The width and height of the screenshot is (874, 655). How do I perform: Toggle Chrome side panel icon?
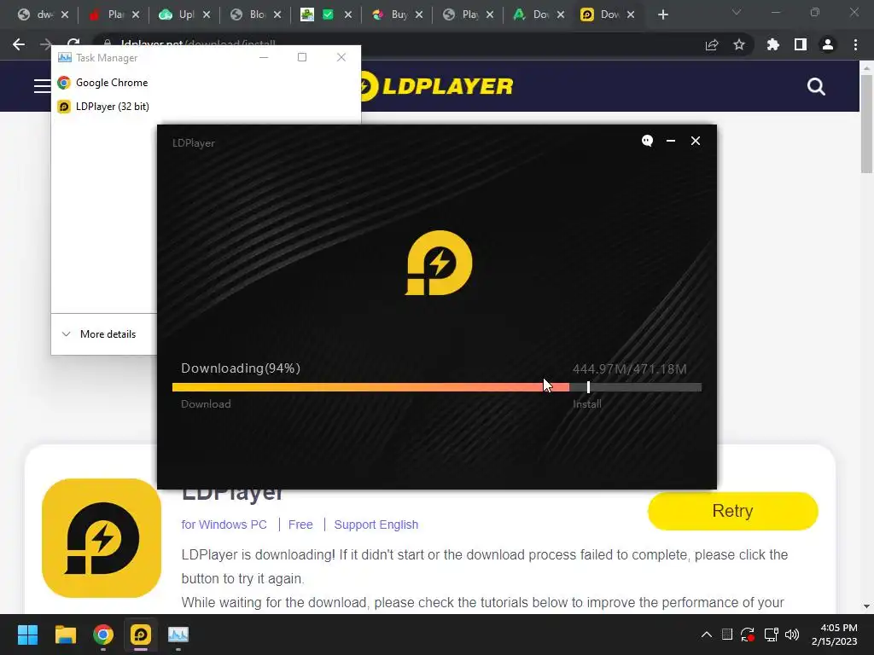[801, 44]
